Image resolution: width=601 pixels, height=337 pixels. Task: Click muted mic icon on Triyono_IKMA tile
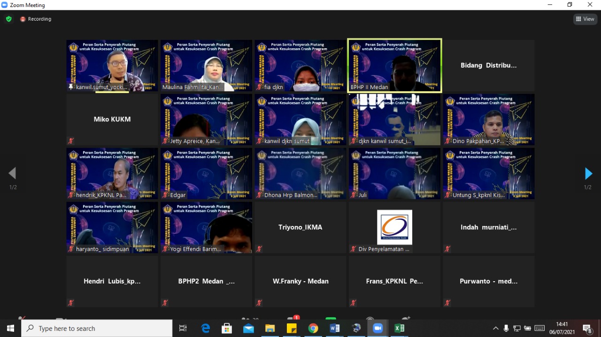click(259, 249)
